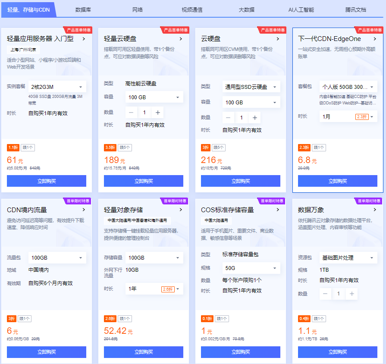Open 轻量云硬盘 容量 100 GB dropdown

(x=154, y=97)
